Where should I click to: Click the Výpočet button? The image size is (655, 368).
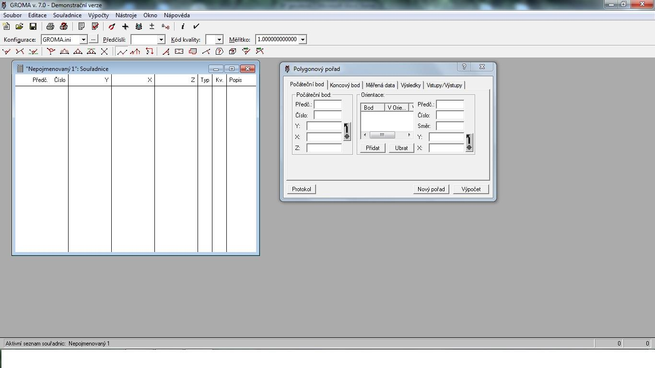tap(471, 189)
